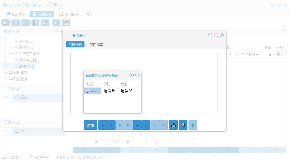Image resolution: width=289 pixels, height=162 pixels.
Task: Click the 总价 column header in background table
Action: (268, 47)
